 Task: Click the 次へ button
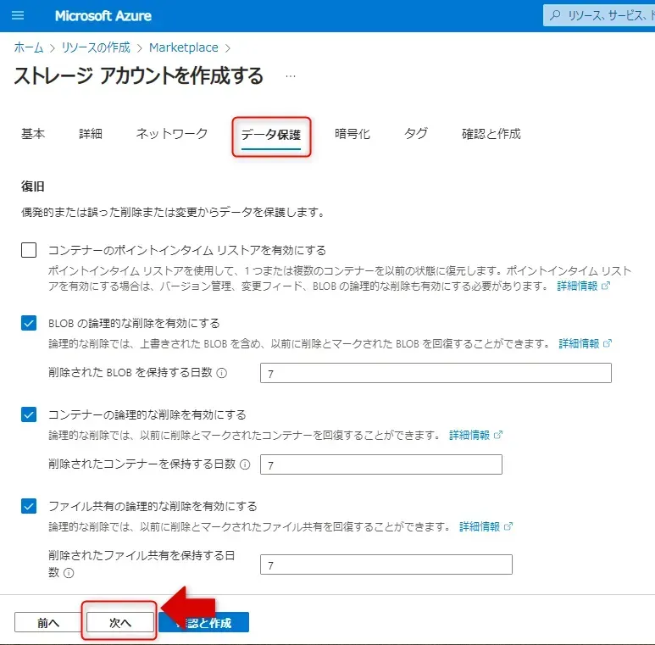pyautogui.click(x=120, y=623)
